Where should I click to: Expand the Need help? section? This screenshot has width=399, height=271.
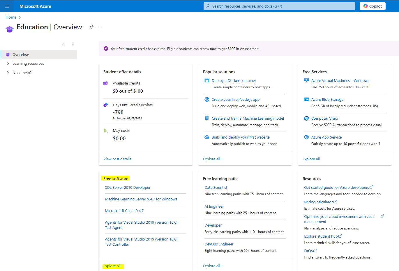coord(8,73)
